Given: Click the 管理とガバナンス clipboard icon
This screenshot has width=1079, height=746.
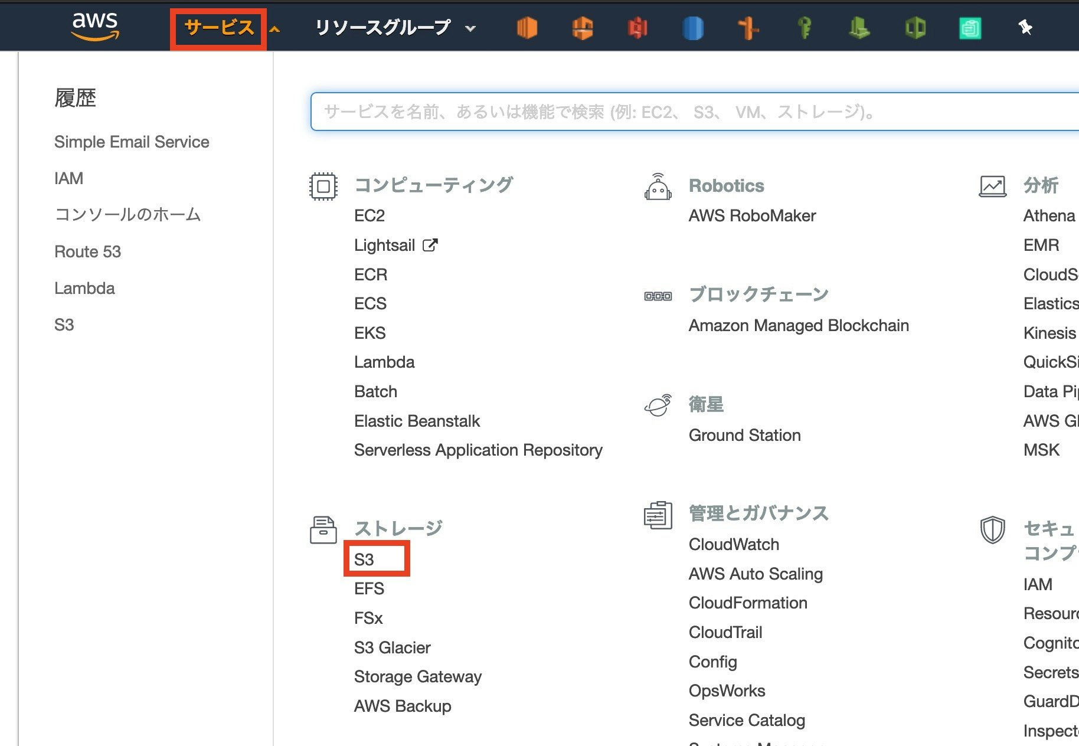Looking at the screenshot, I should click(658, 515).
